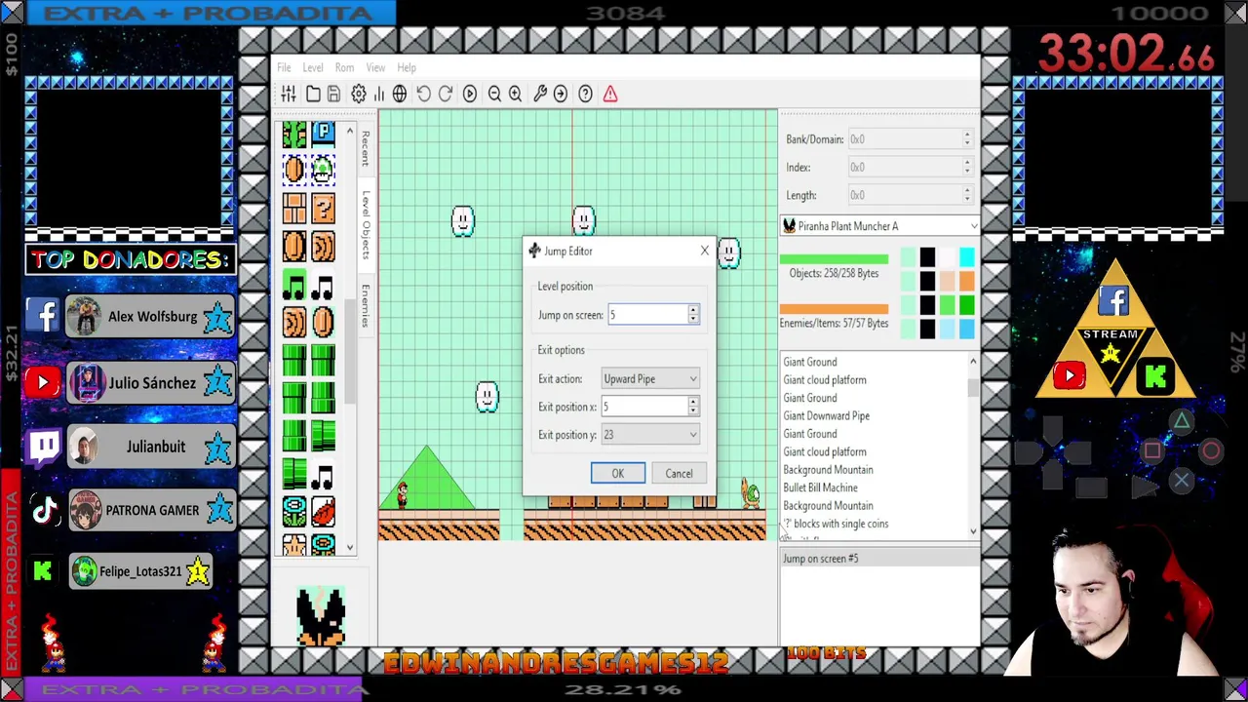1248x702 pixels.
Task: Click the Exit position x input field
Action: [645, 407]
